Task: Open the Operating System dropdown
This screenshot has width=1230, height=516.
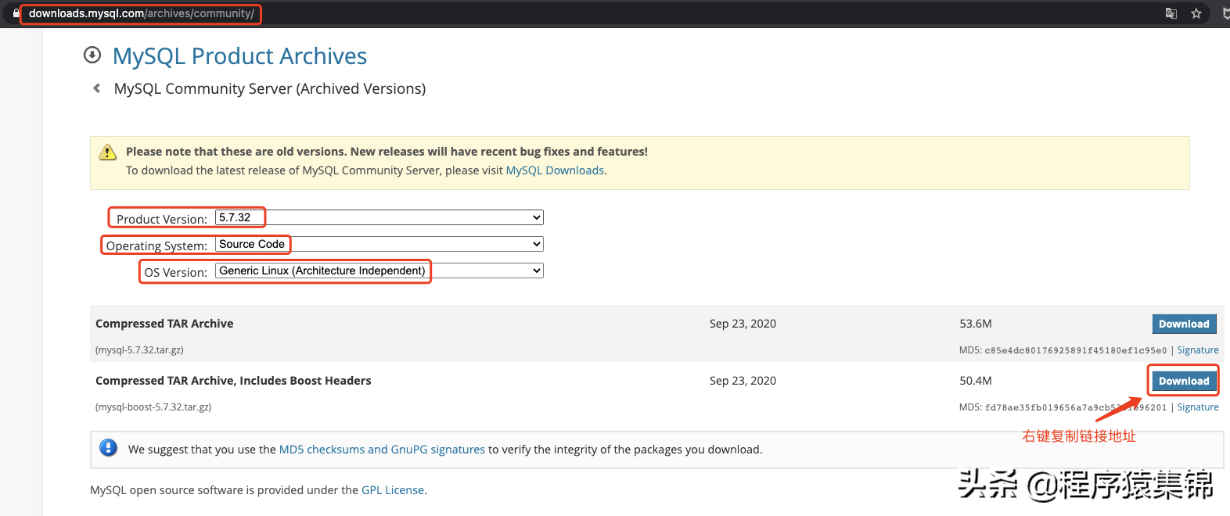Action: [379, 244]
